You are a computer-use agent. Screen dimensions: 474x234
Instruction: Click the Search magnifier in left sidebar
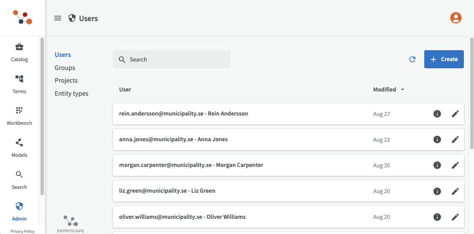[x=19, y=175]
